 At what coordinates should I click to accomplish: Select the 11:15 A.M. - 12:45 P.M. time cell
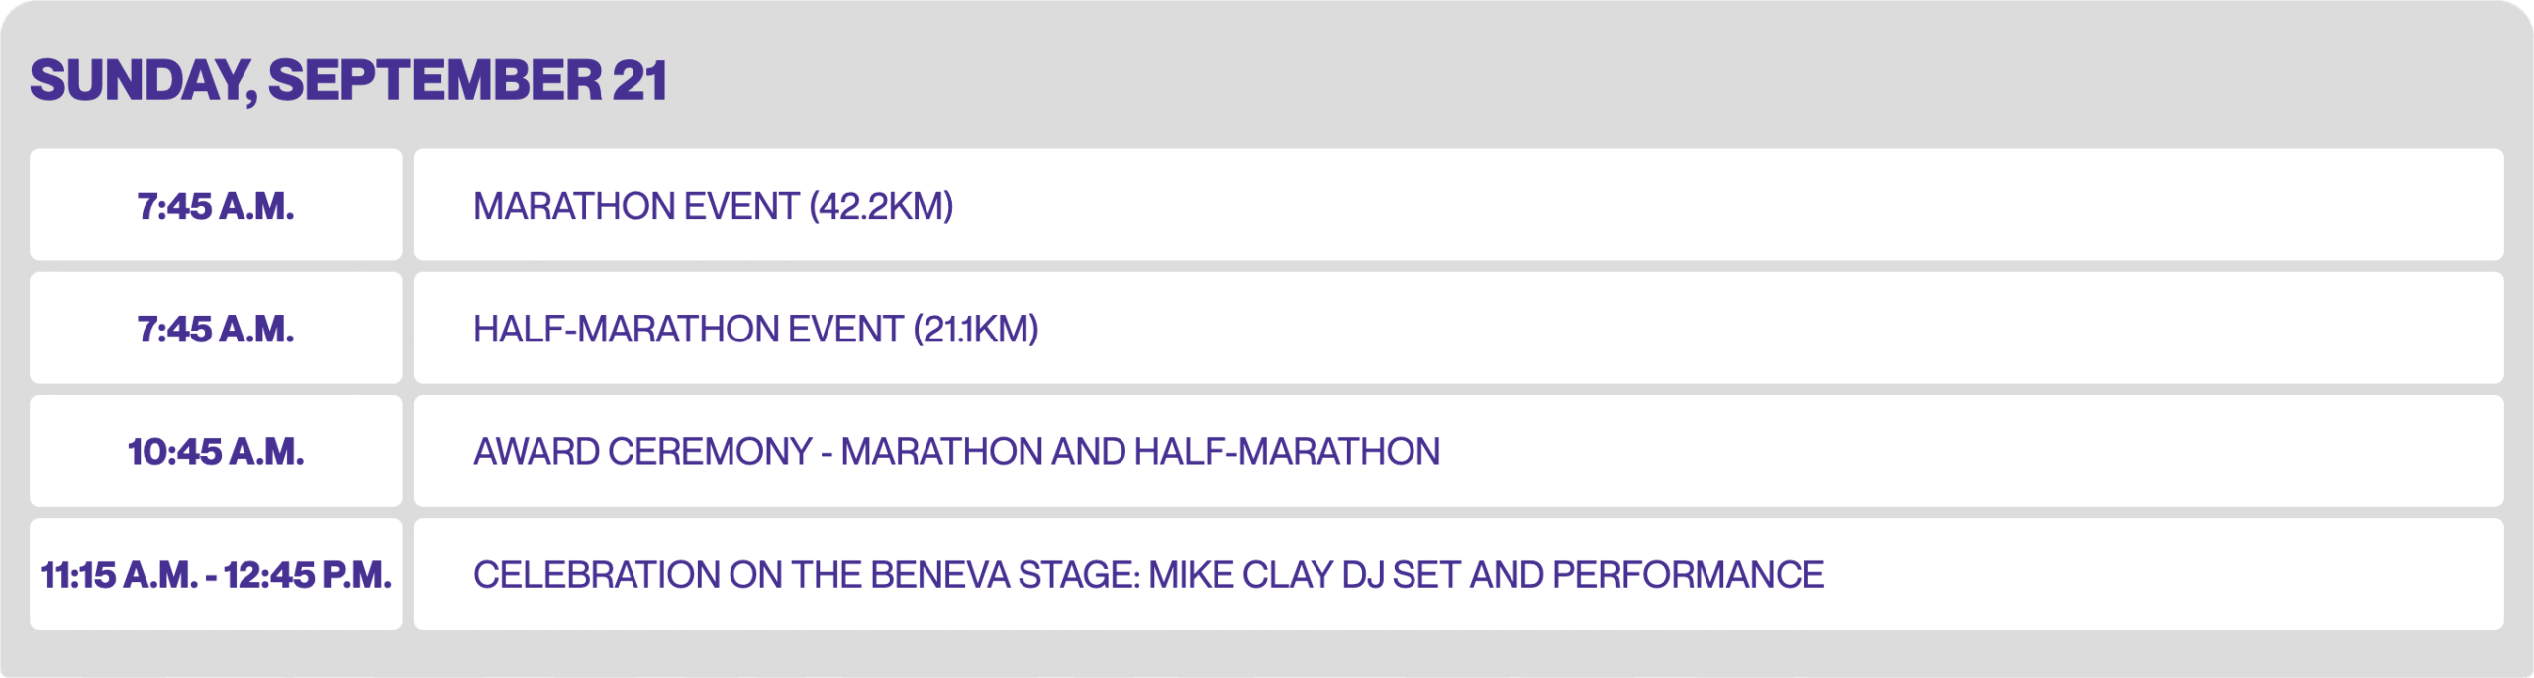(x=216, y=574)
